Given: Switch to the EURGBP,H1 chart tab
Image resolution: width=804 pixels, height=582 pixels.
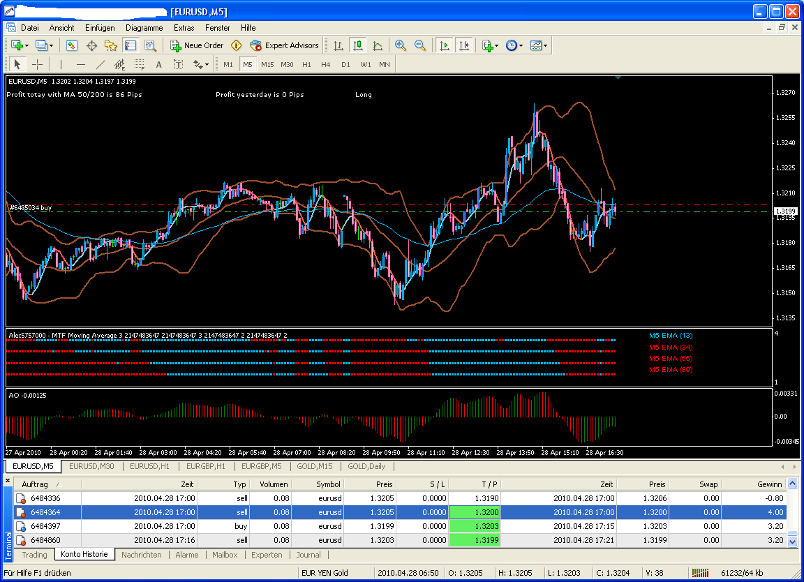Looking at the screenshot, I should pos(206,466).
